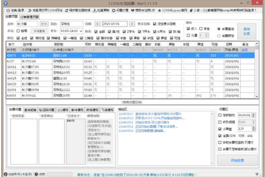Open the 飞信通知 tab
This screenshot has width=265, height=177.
107,110
